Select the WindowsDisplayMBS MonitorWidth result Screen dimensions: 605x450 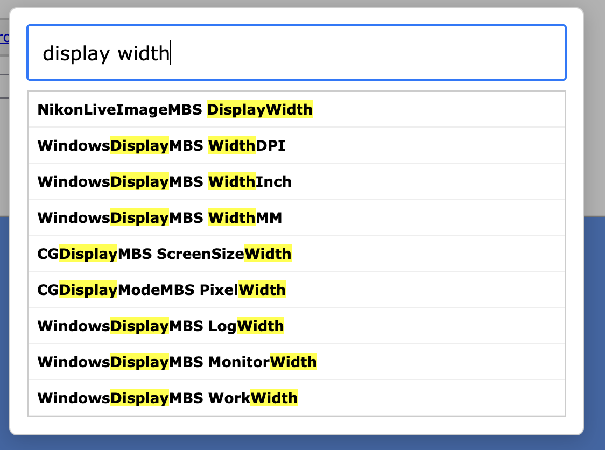(x=297, y=362)
